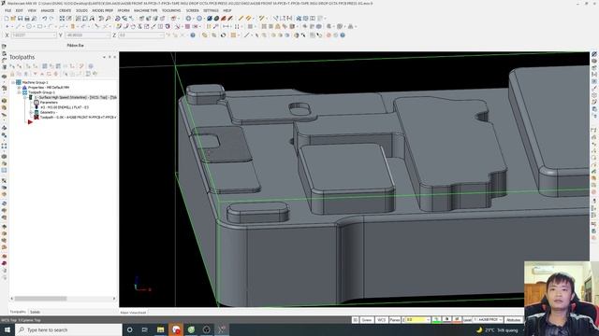
Task: Collapse the Surface High Speed operation node
Action: click(25, 97)
